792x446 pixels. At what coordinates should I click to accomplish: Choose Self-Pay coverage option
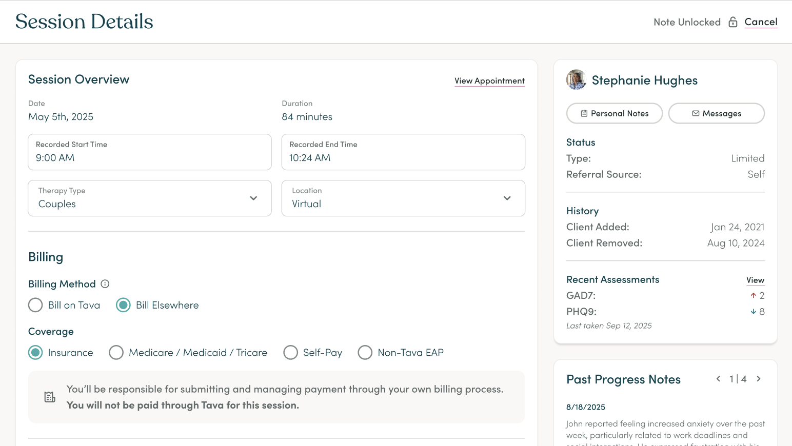click(x=290, y=353)
